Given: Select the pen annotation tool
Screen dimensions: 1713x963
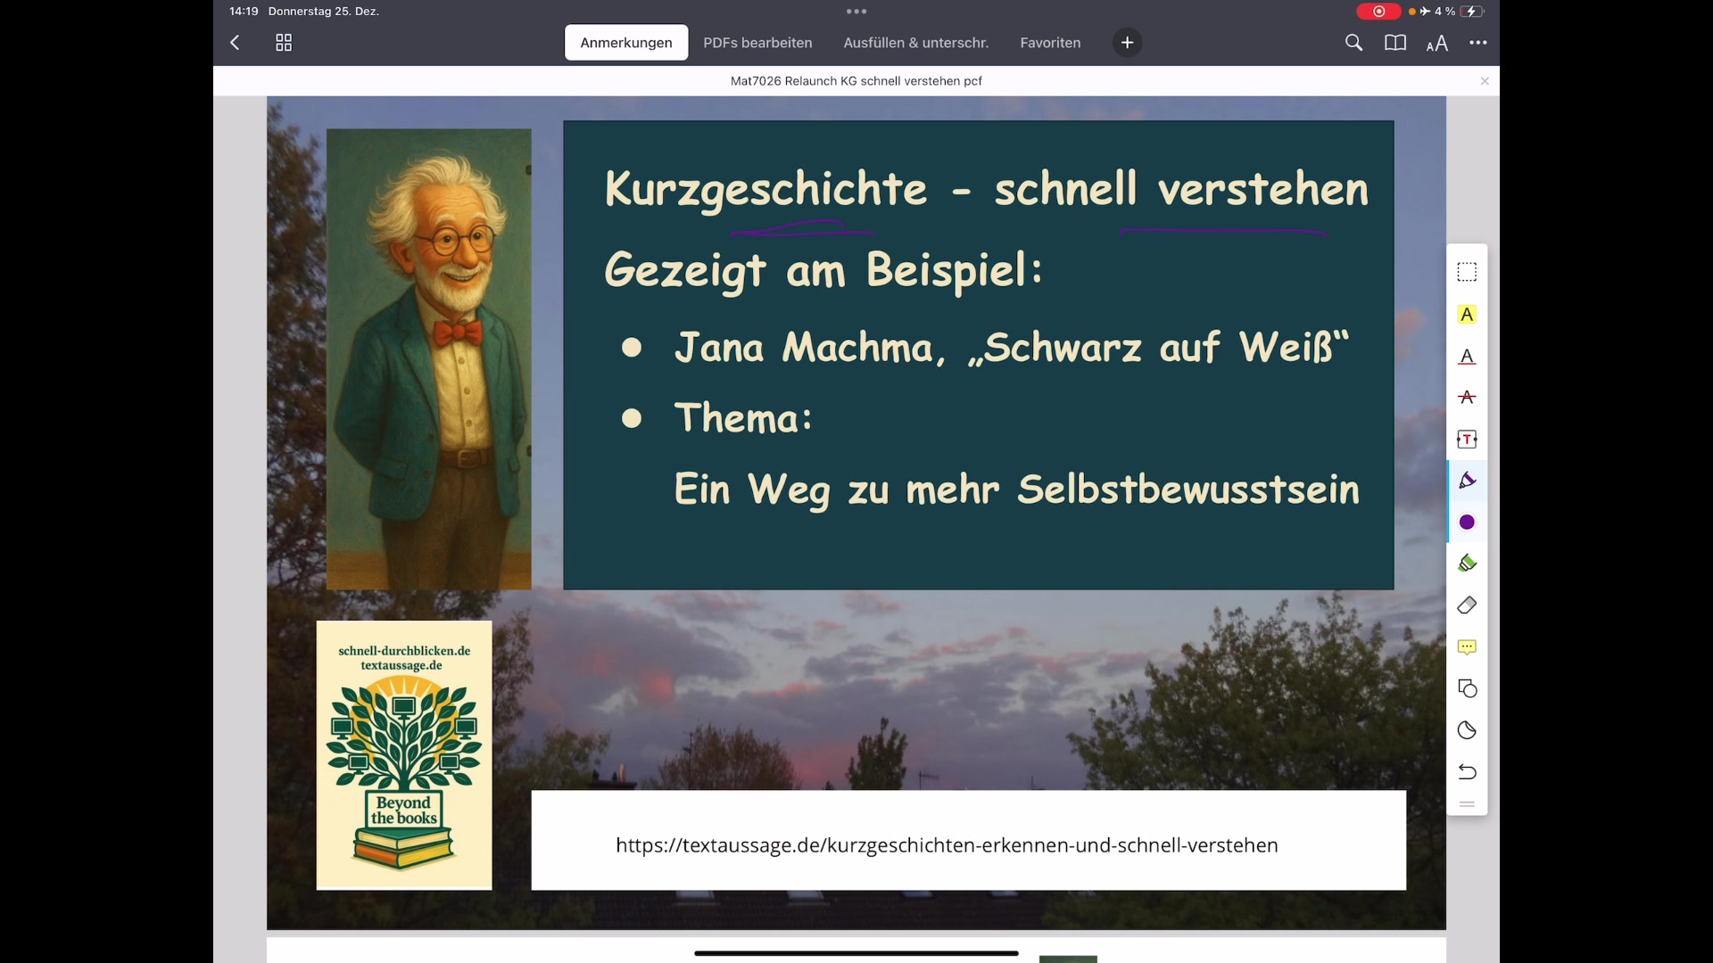Looking at the screenshot, I should point(1467,480).
